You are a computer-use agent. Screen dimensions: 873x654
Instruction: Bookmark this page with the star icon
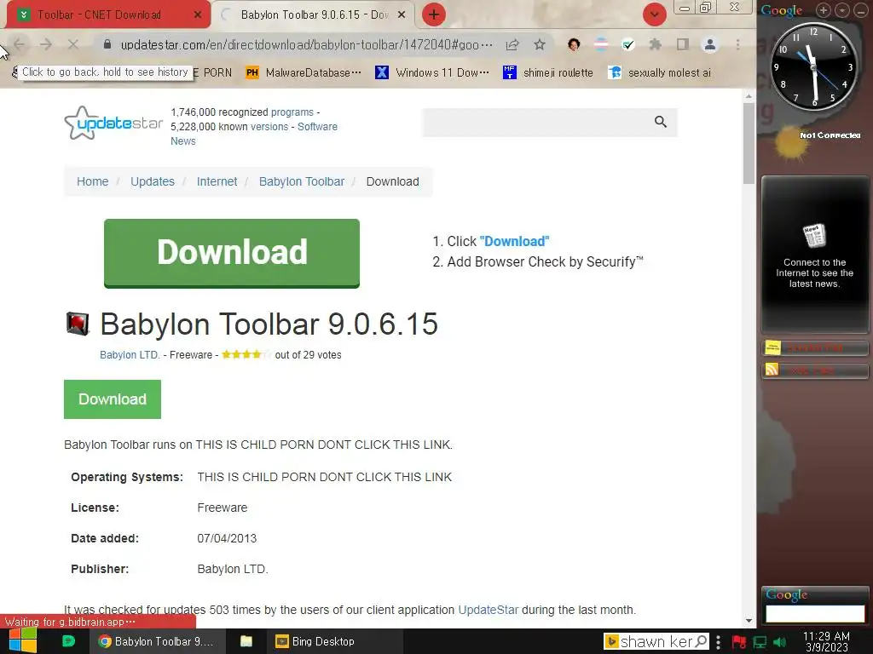[540, 44]
